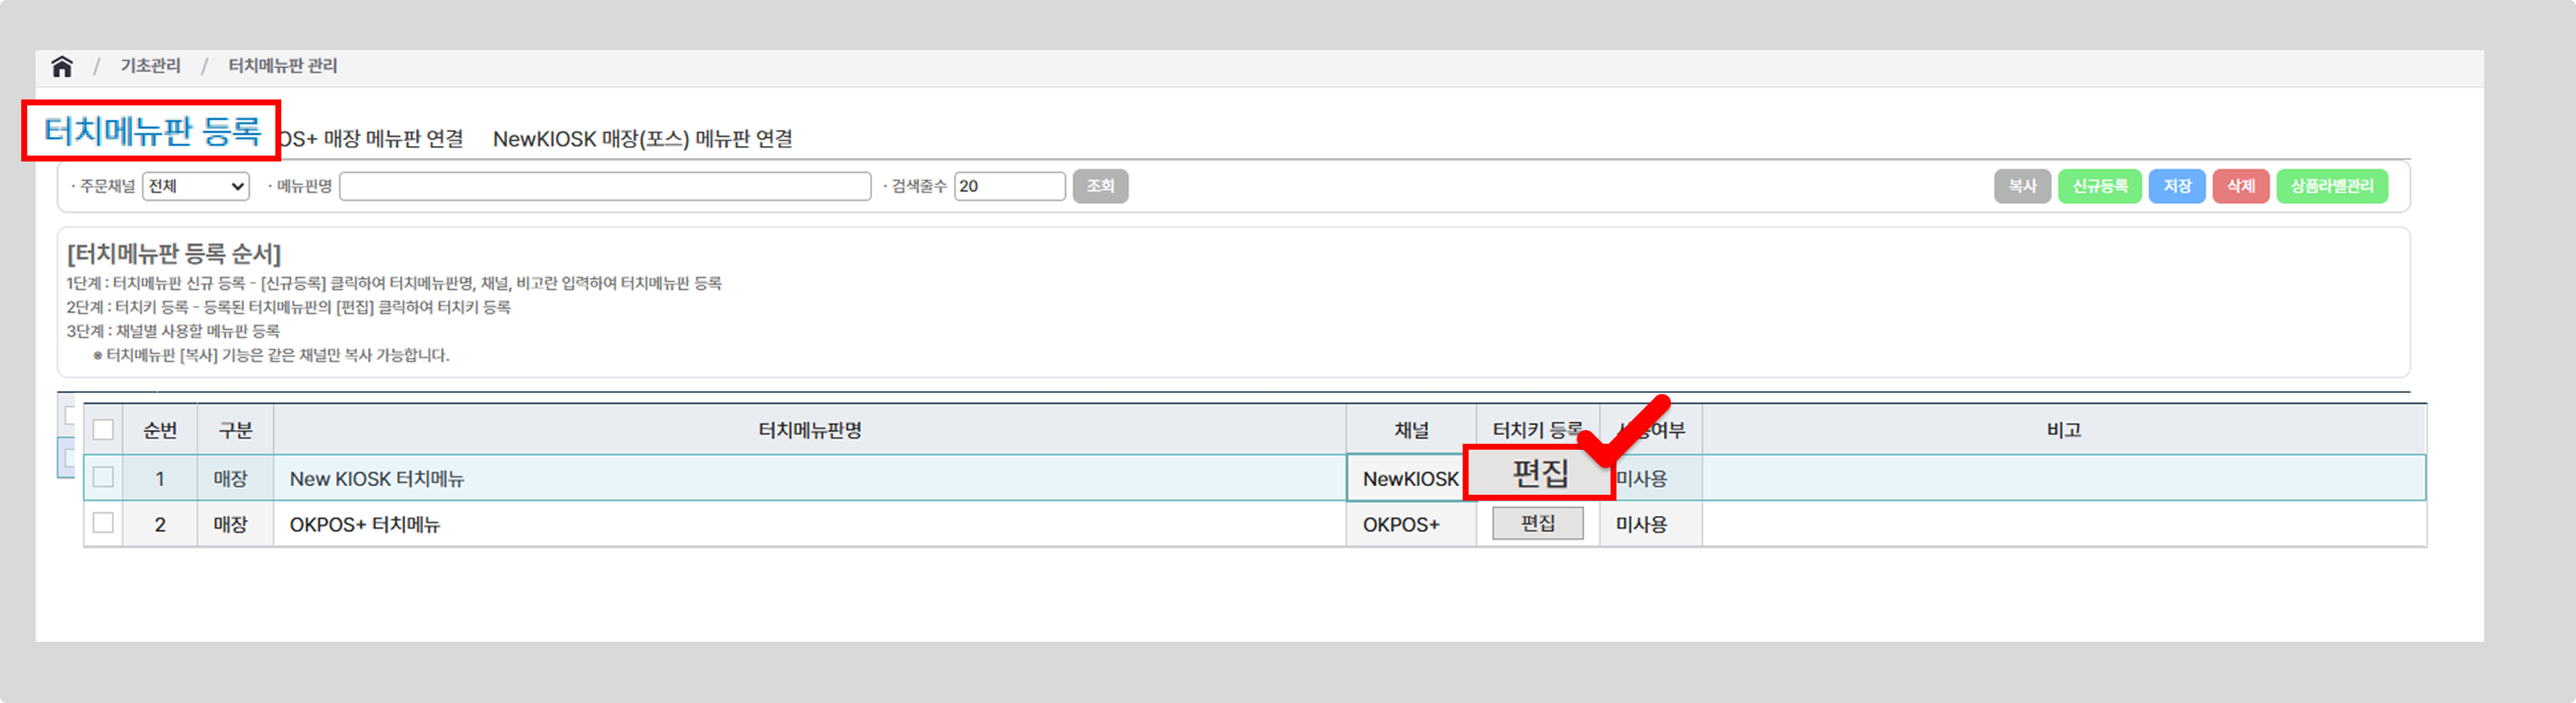The height and width of the screenshot is (703, 2576).
Task: Click the home icon in breadcrumb
Action: pos(62,66)
